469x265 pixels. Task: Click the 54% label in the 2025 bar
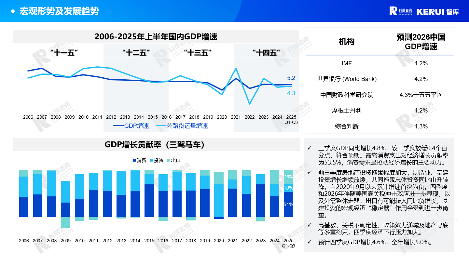point(288,205)
